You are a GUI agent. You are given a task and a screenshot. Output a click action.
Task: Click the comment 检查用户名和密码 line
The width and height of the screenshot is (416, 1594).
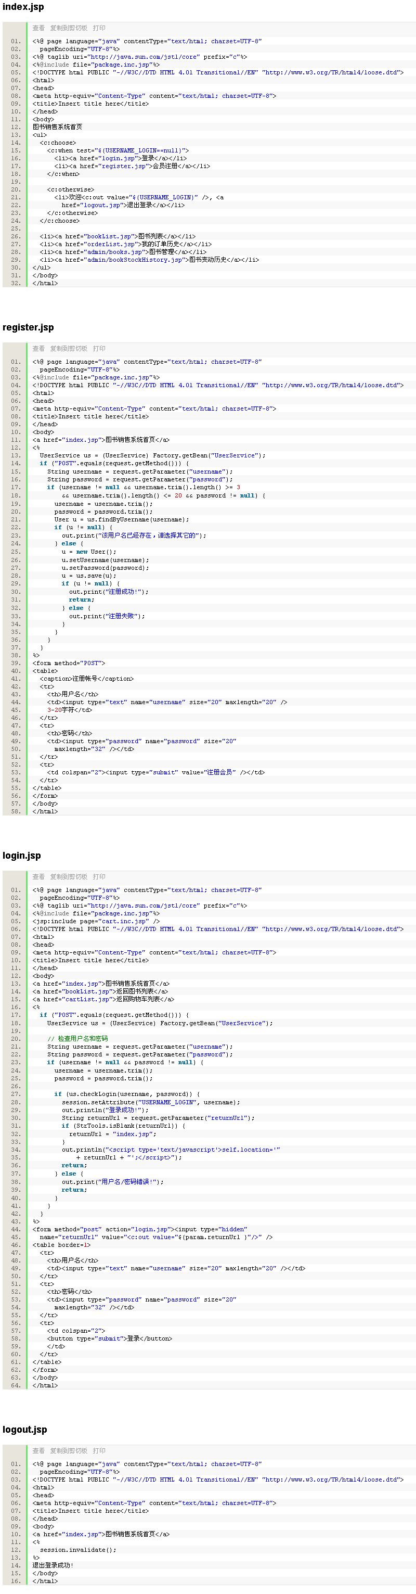[77, 1039]
